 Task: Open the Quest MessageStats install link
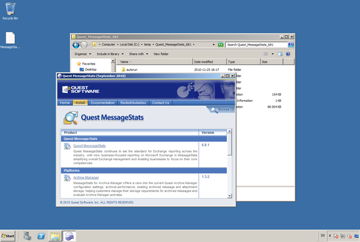(90, 146)
